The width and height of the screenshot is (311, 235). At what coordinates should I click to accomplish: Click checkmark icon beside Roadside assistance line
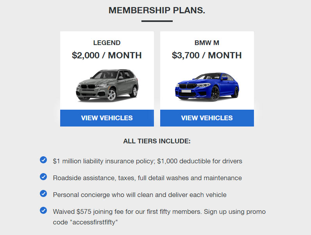43,177
